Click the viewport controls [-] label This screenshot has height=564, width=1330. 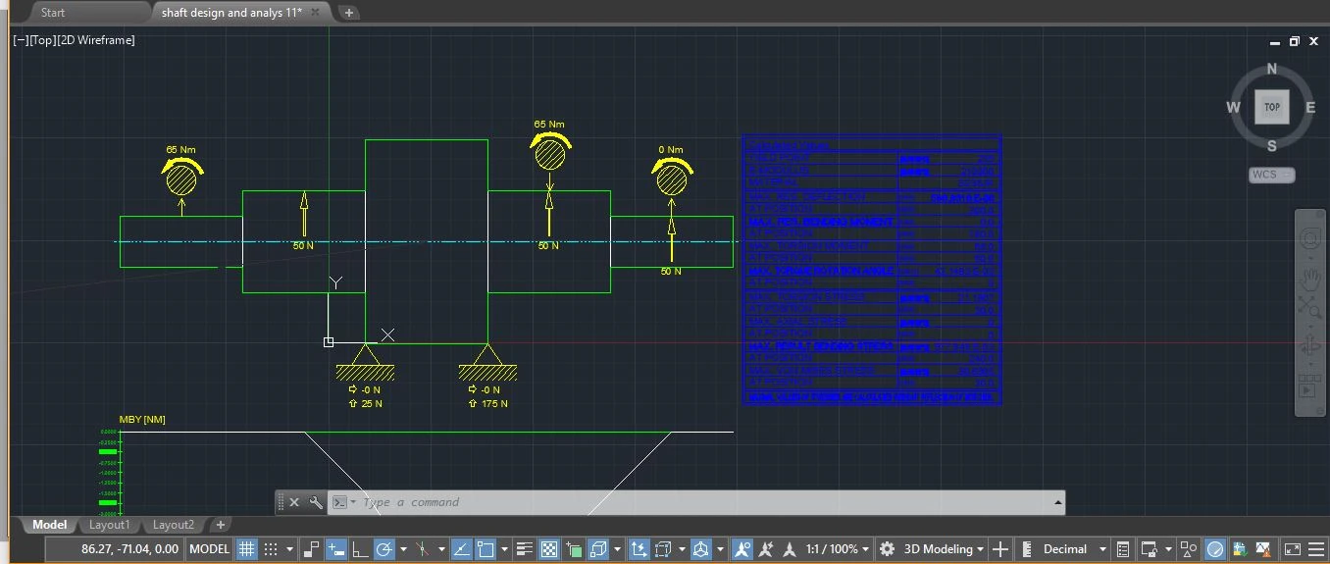[19, 40]
